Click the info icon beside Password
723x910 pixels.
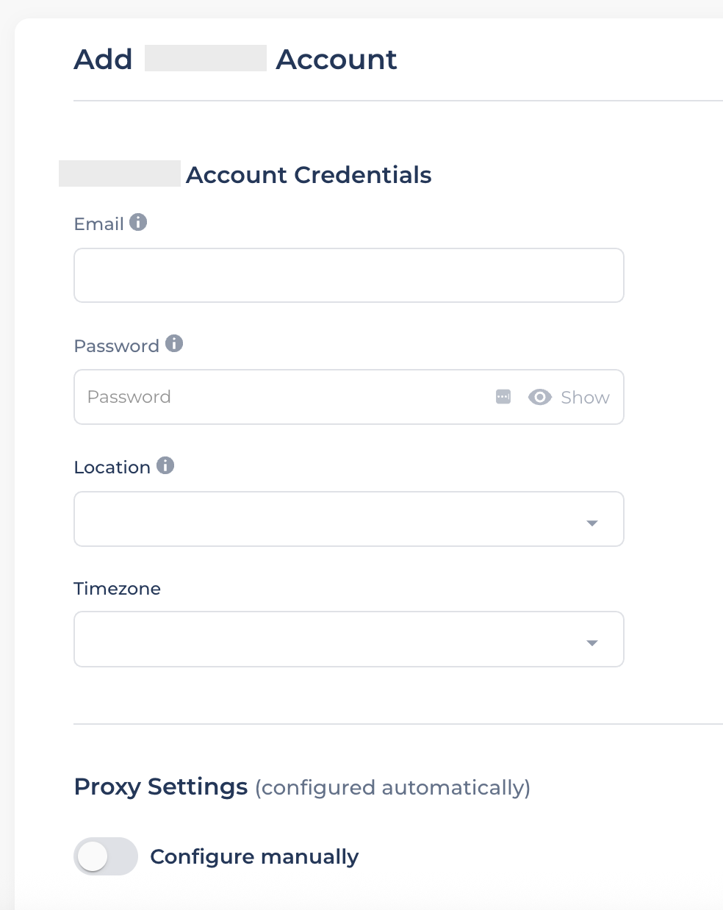(x=174, y=343)
